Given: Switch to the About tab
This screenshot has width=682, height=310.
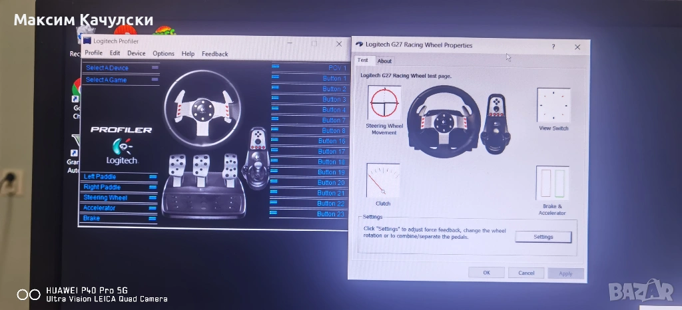Looking at the screenshot, I should (x=385, y=61).
